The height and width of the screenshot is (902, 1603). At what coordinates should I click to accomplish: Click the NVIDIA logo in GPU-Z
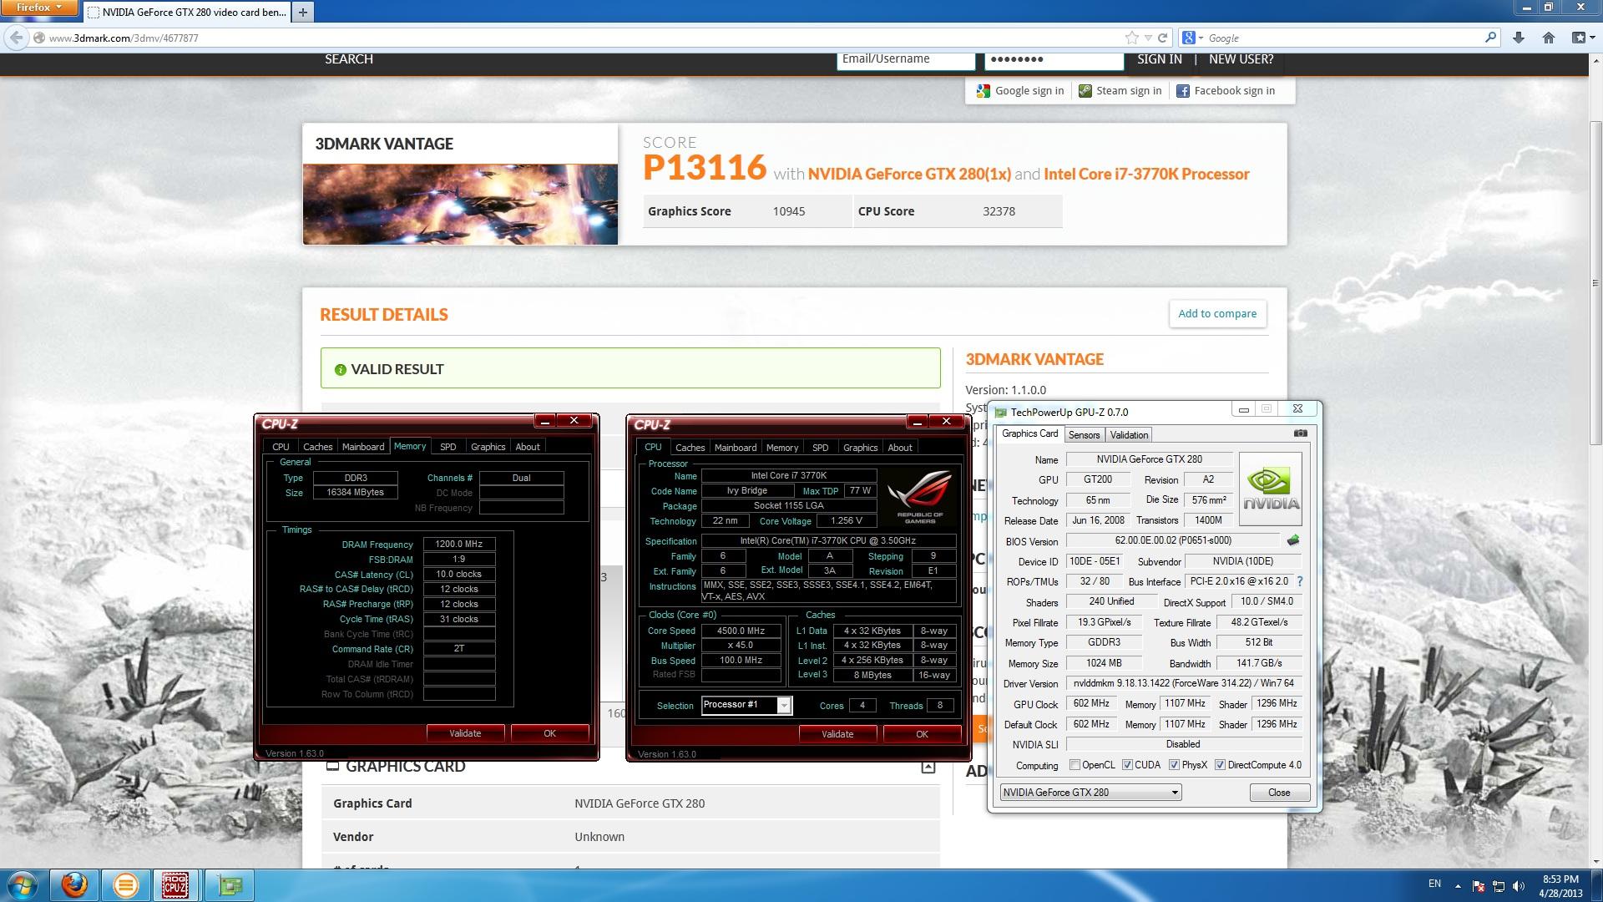tap(1271, 489)
